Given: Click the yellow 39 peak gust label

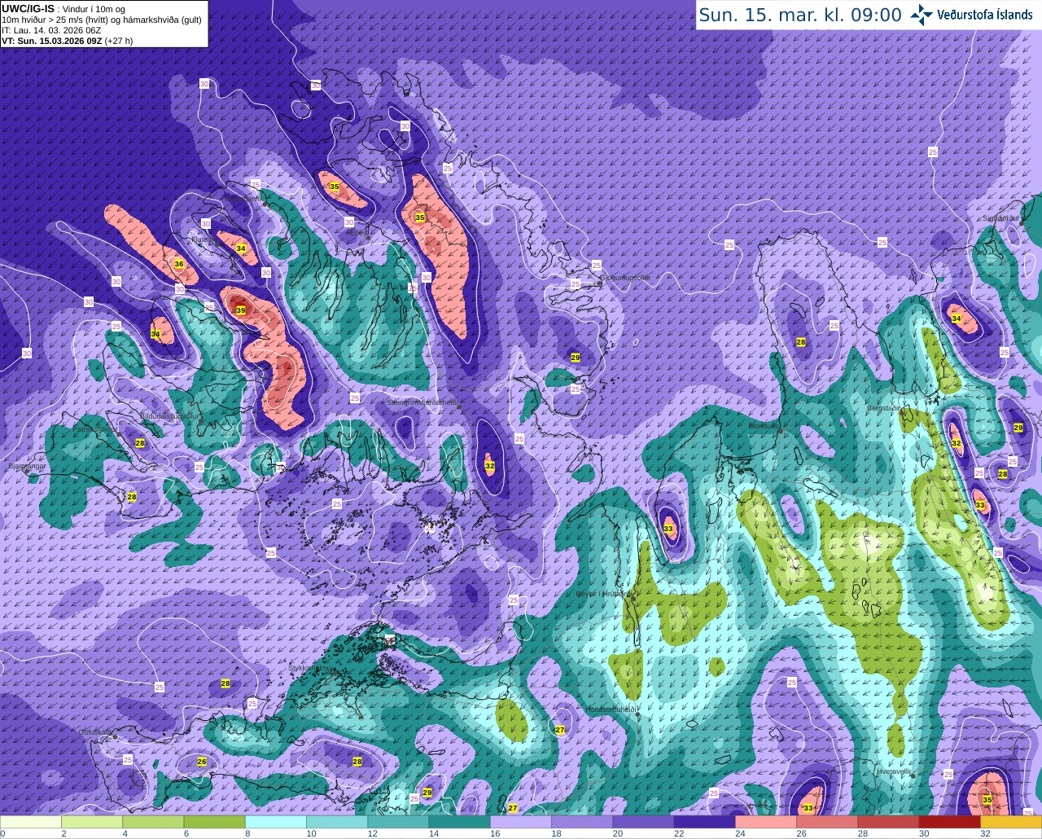Looking at the screenshot, I should pyautogui.click(x=241, y=310).
